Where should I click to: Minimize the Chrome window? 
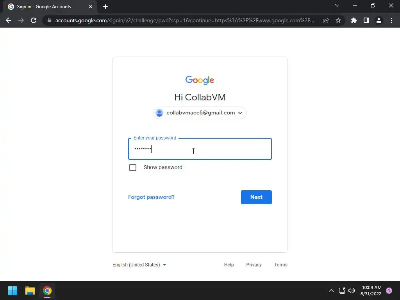click(x=355, y=5)
